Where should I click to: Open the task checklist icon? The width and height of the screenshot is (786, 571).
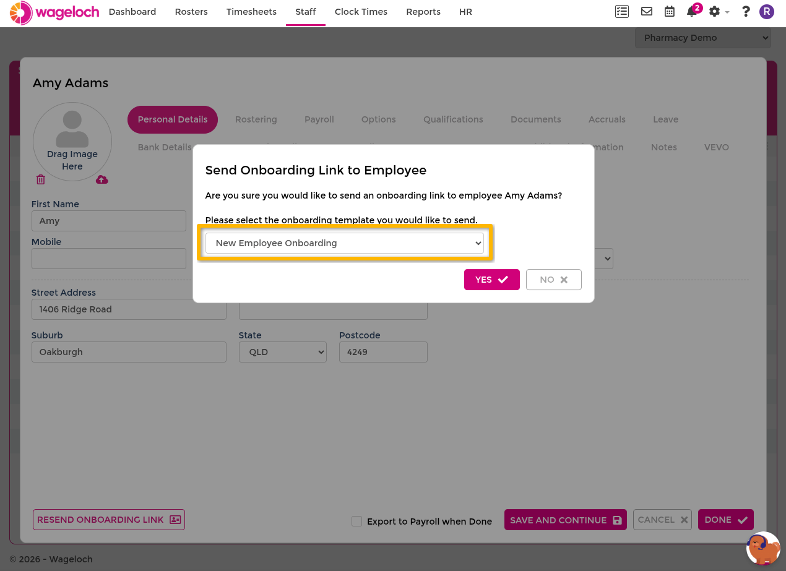coord(621,12)
